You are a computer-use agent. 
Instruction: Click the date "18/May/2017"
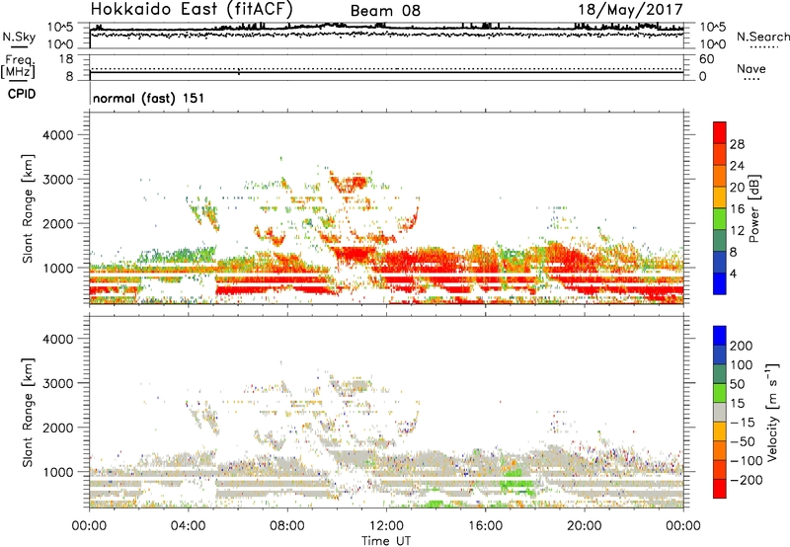point(630,10)
